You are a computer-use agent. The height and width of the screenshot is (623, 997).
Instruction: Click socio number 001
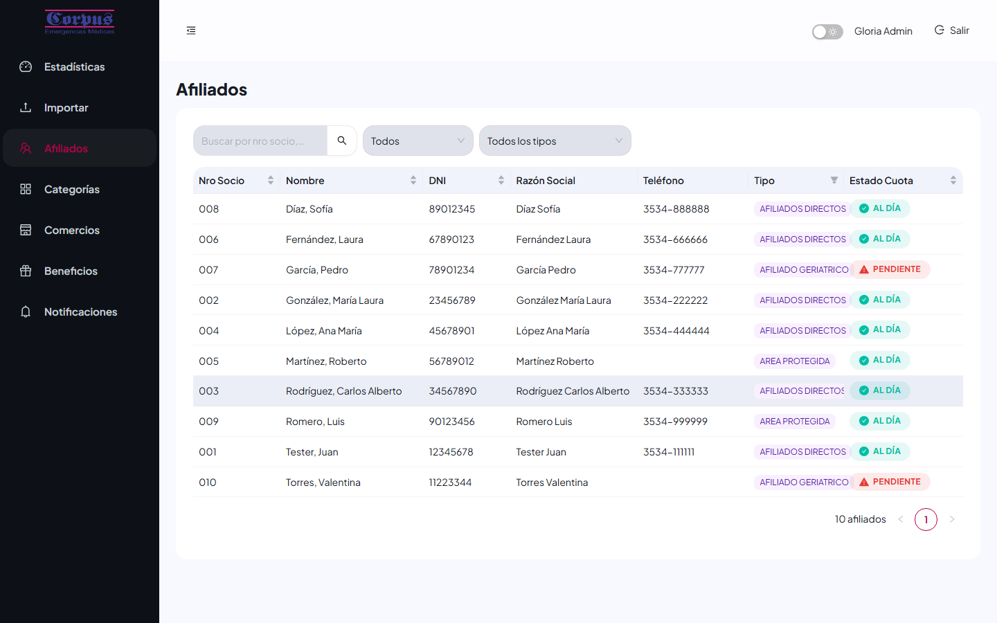point(208,452)
